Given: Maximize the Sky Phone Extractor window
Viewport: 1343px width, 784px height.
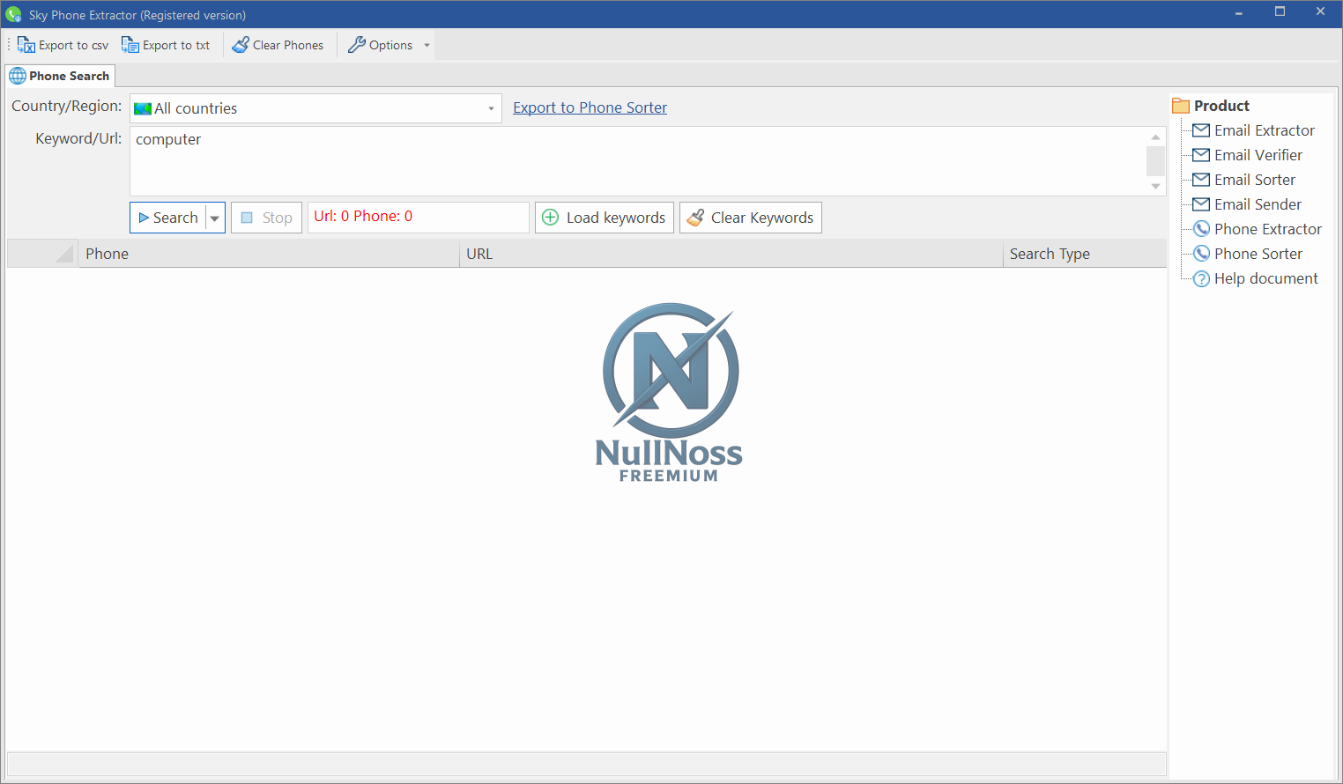Looking at the screenshot, I should coord(1280,13).
